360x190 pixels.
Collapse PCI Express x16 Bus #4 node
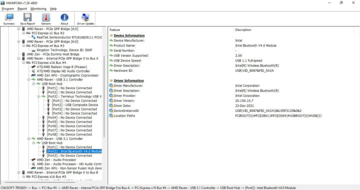tap(23, 62)
